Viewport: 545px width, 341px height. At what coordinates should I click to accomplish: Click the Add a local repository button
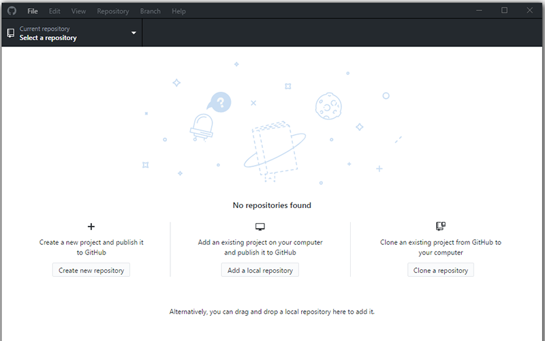point(260,270)
